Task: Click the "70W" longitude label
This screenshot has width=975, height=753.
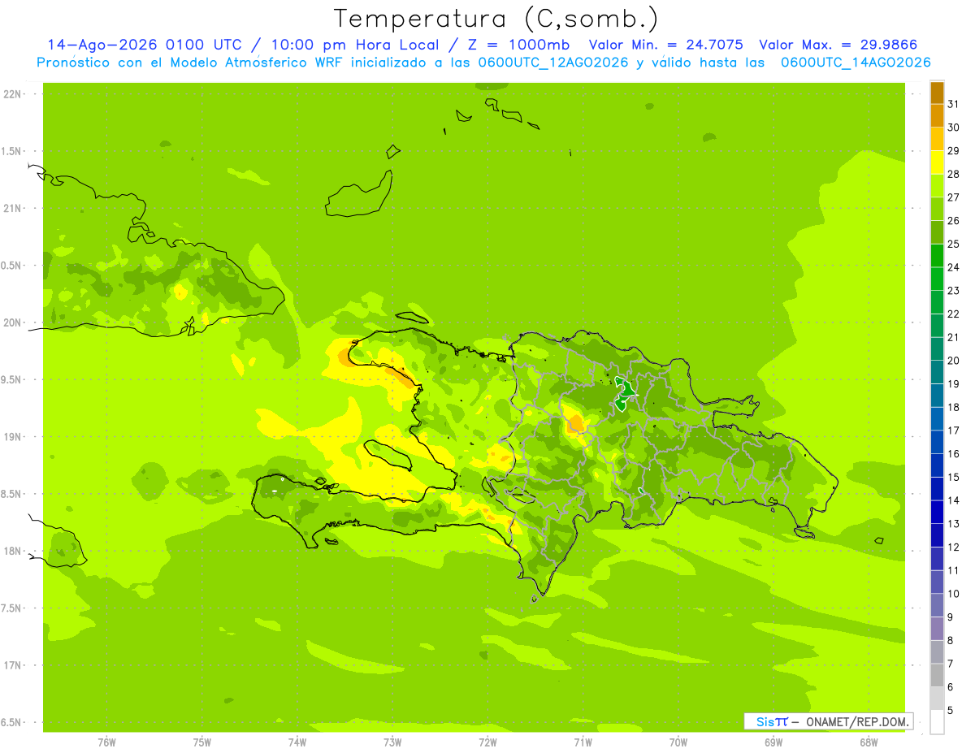Action: pos(678,742)
